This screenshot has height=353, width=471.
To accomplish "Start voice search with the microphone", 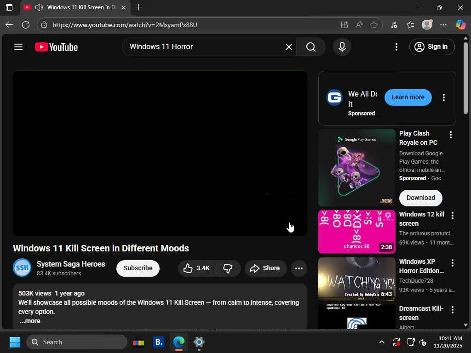I will tap(342, 47).
